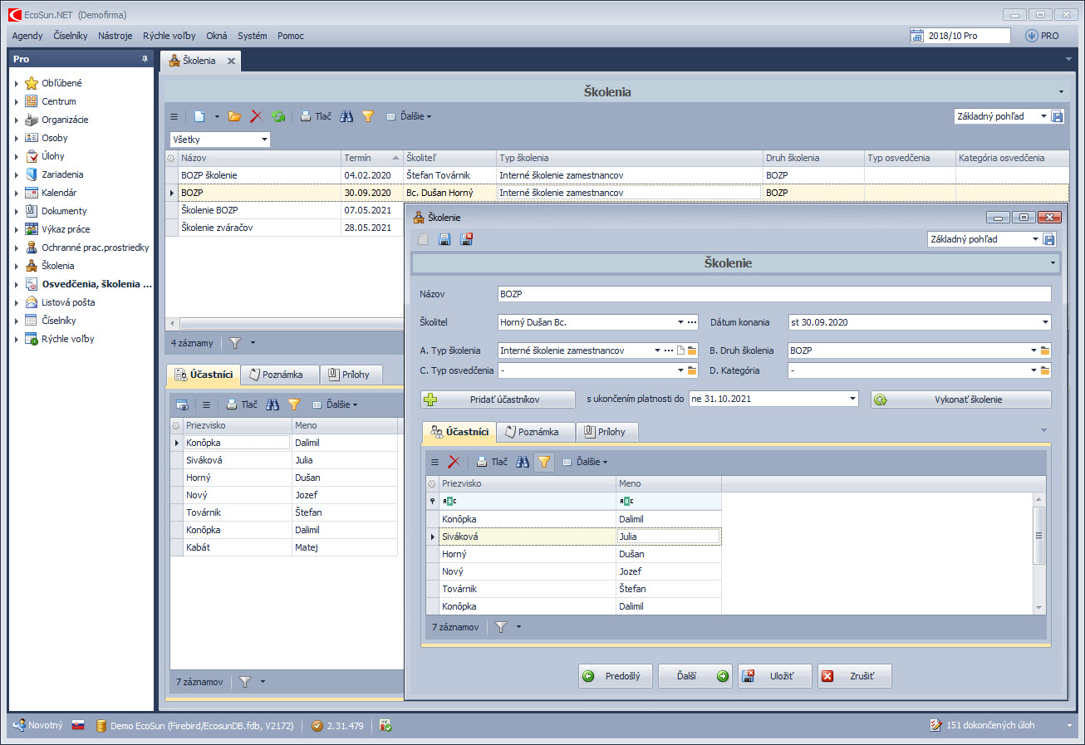Click the red delete X in main Školenia toolbar
The image size is (1085, 745).
[257, 116]
